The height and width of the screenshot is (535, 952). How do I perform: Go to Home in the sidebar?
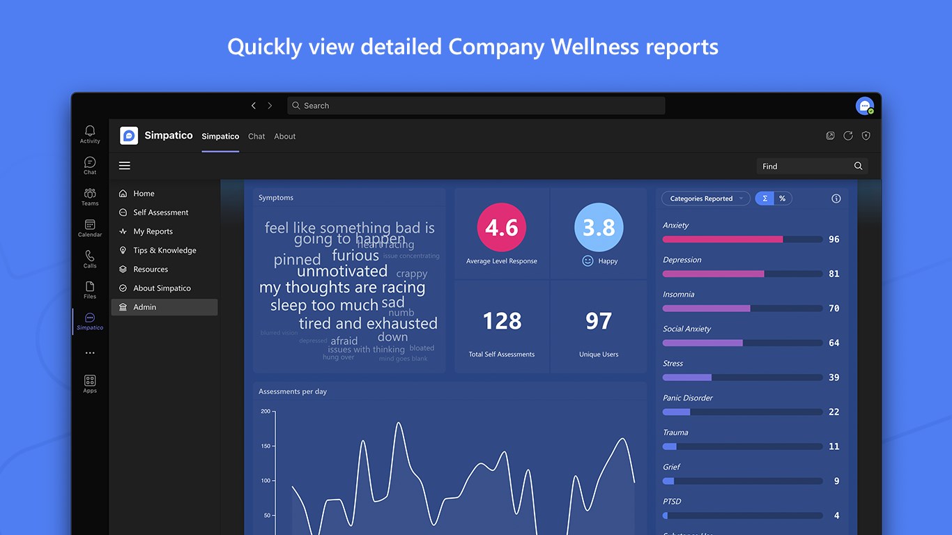pos(164,194)
